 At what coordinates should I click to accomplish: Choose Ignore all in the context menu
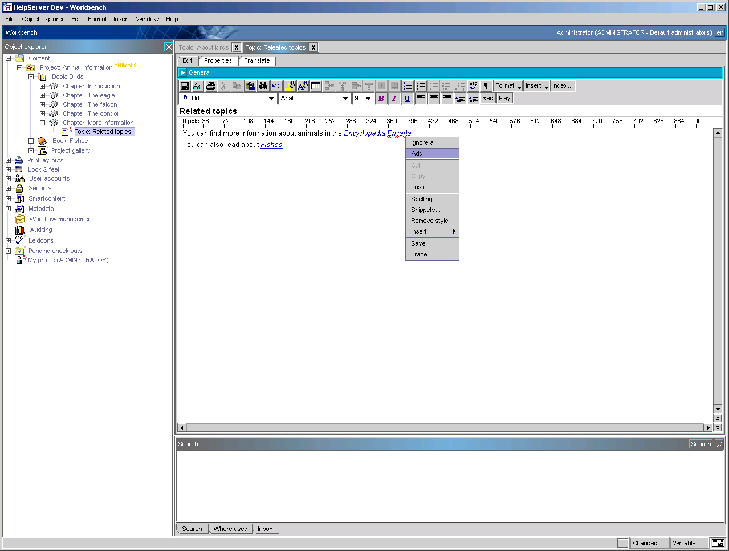tap(432, 142)
